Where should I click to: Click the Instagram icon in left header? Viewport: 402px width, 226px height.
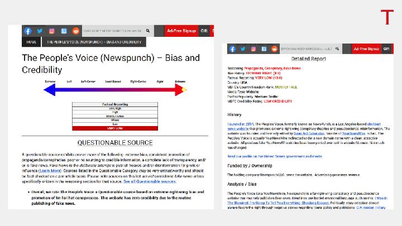pyautogui.click(x=51, y=31)
